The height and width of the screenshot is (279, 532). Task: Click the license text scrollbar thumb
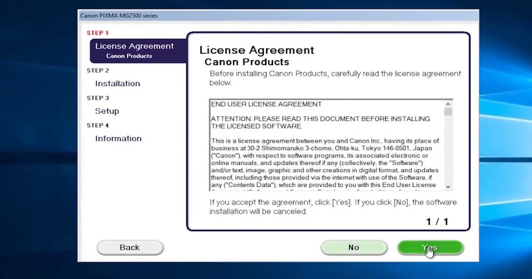coord(448,112)
